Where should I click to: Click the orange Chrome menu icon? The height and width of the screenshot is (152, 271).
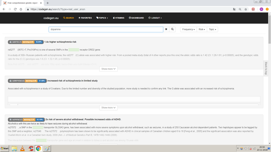267,9
